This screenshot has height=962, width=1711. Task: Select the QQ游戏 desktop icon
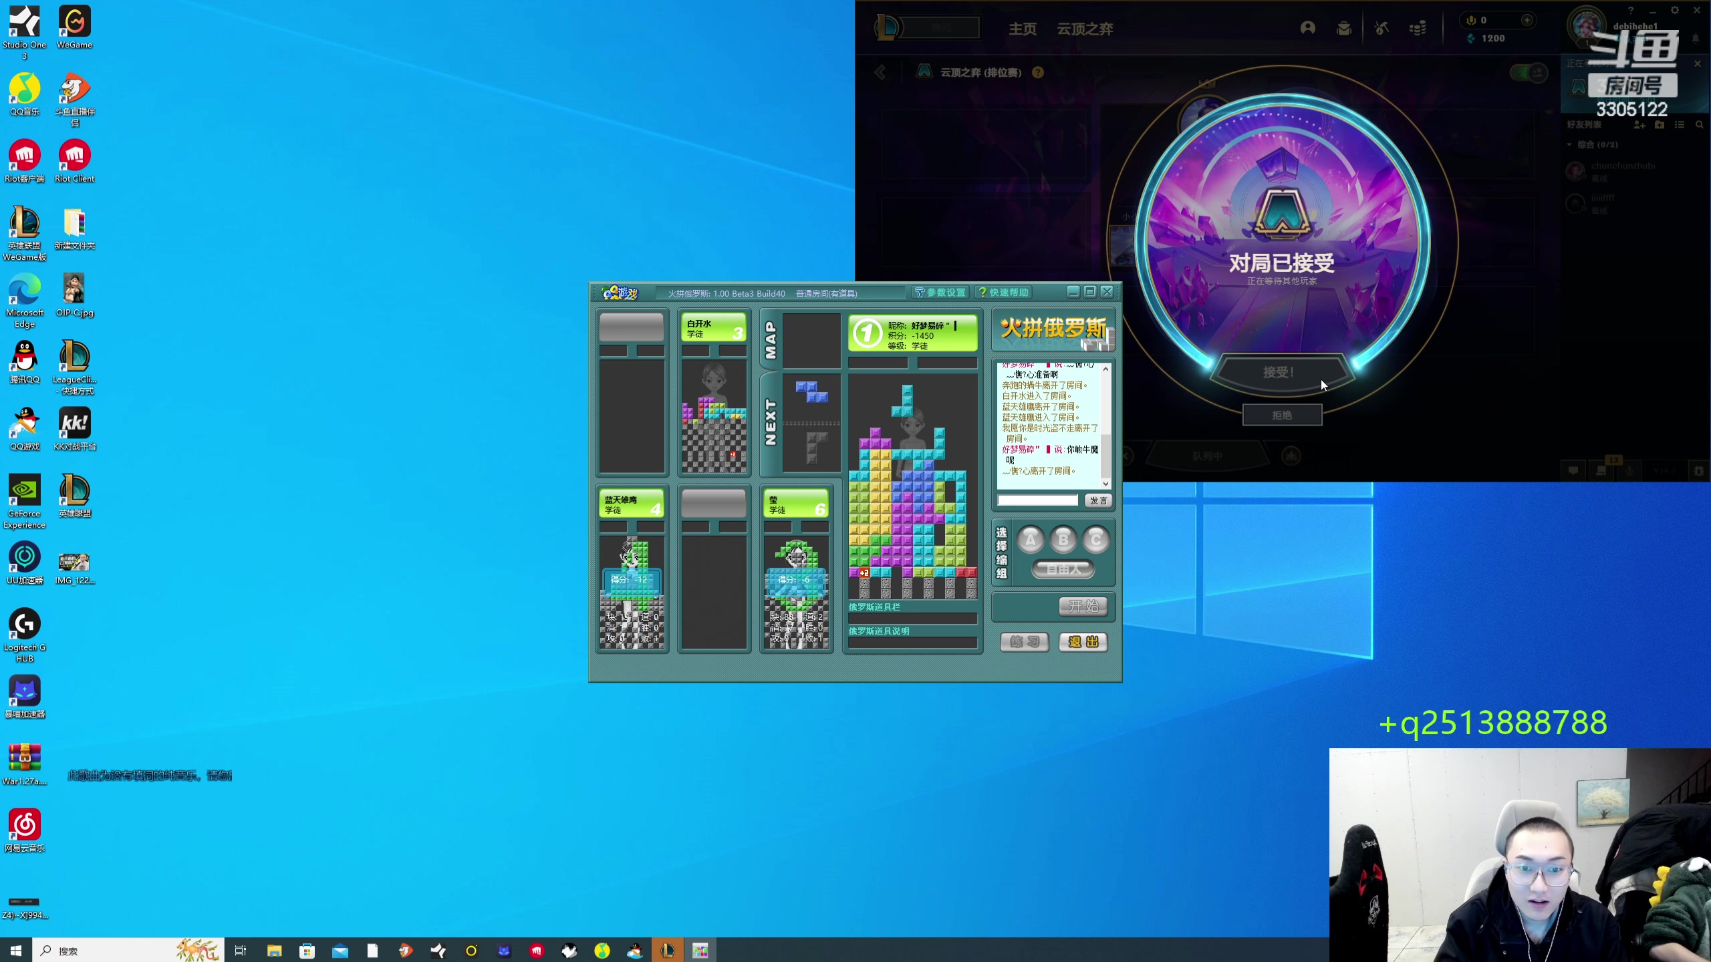[x=24, y=429]
